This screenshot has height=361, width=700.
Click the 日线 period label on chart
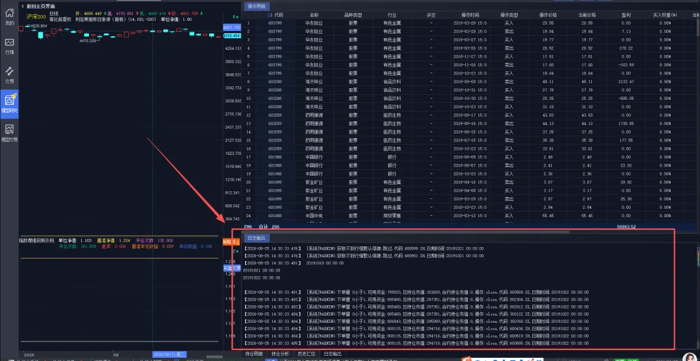(x=54, y=14)
